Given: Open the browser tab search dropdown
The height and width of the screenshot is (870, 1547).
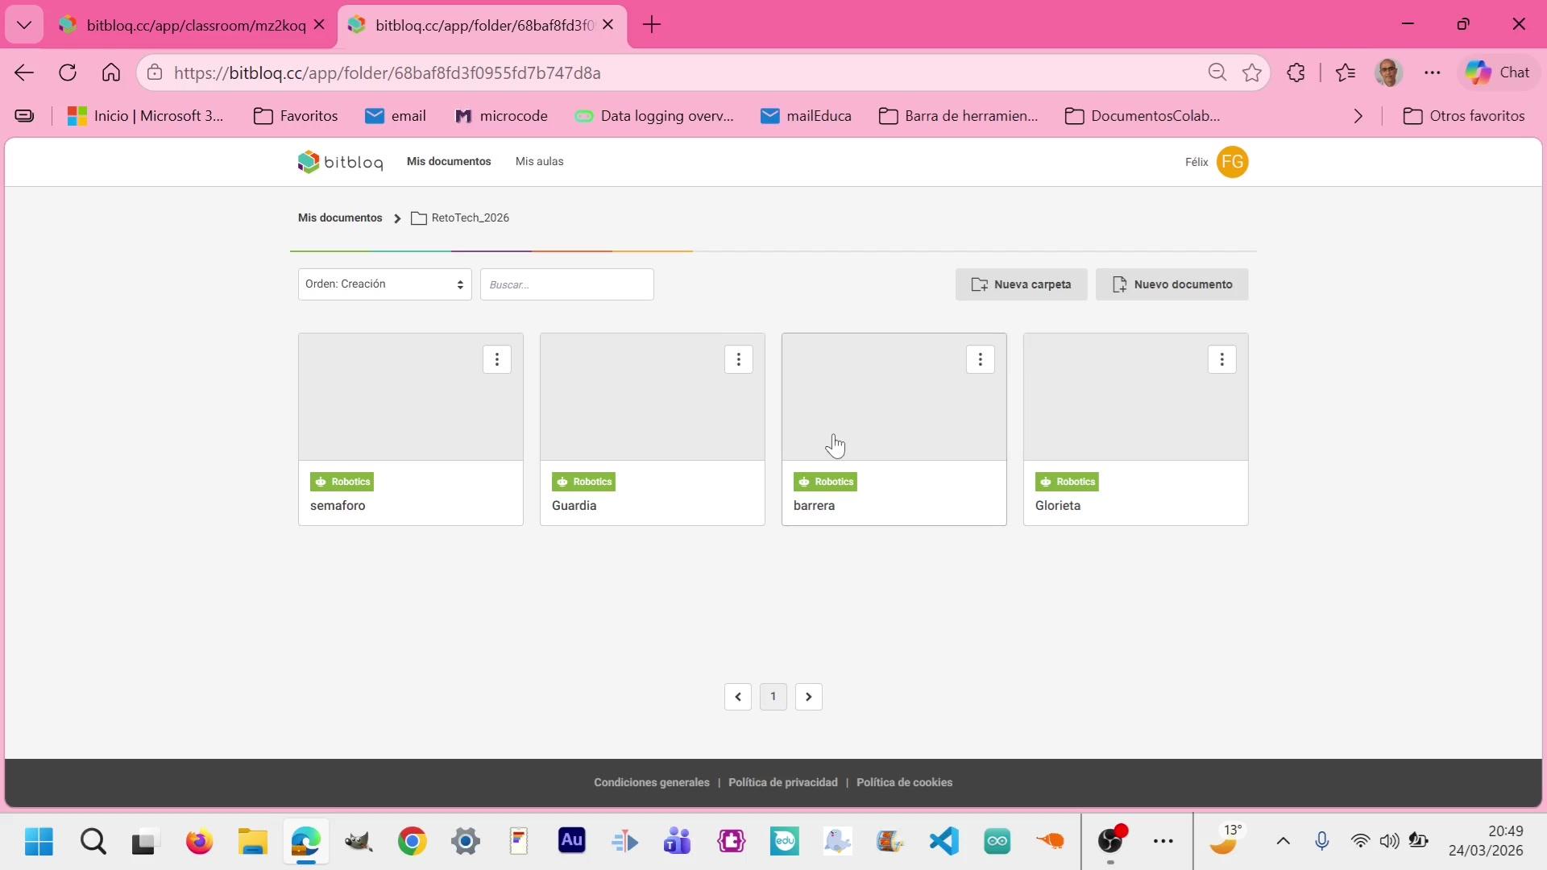Looking at the screenshot, I should pyautogui.click(x=24, y=25).
